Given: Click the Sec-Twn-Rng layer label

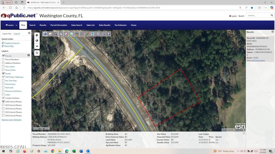Looking at the screenshot, I should (11, 81).
